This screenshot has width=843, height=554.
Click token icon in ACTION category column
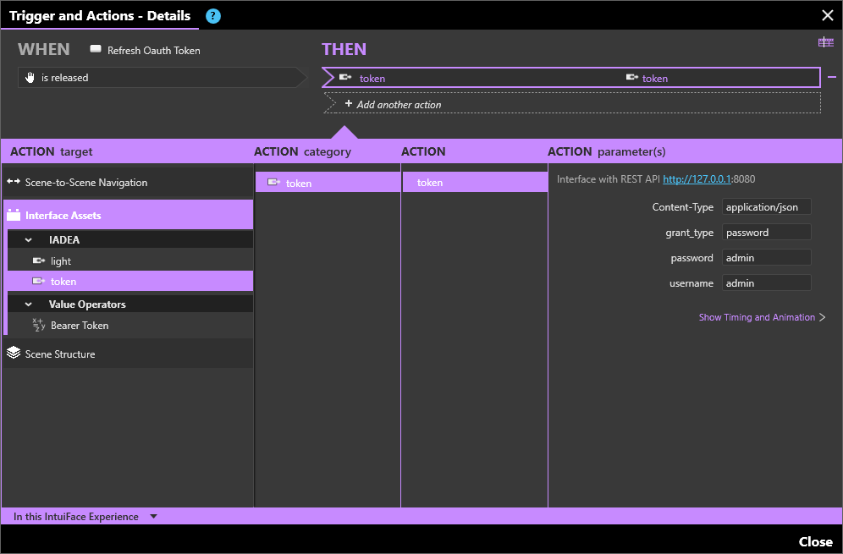click(x=274, y=182)
